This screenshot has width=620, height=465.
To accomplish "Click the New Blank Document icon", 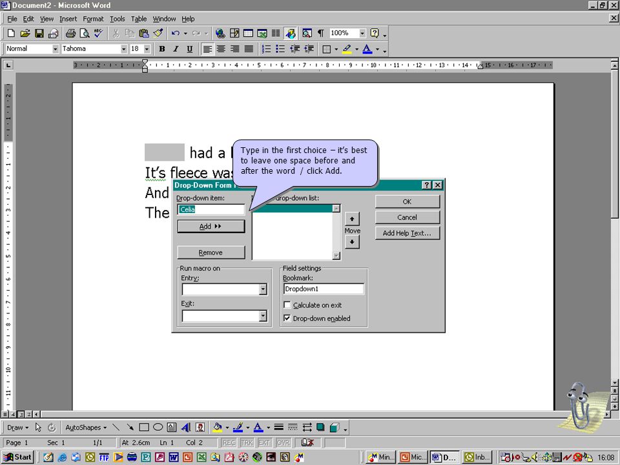I will (11, 33).
